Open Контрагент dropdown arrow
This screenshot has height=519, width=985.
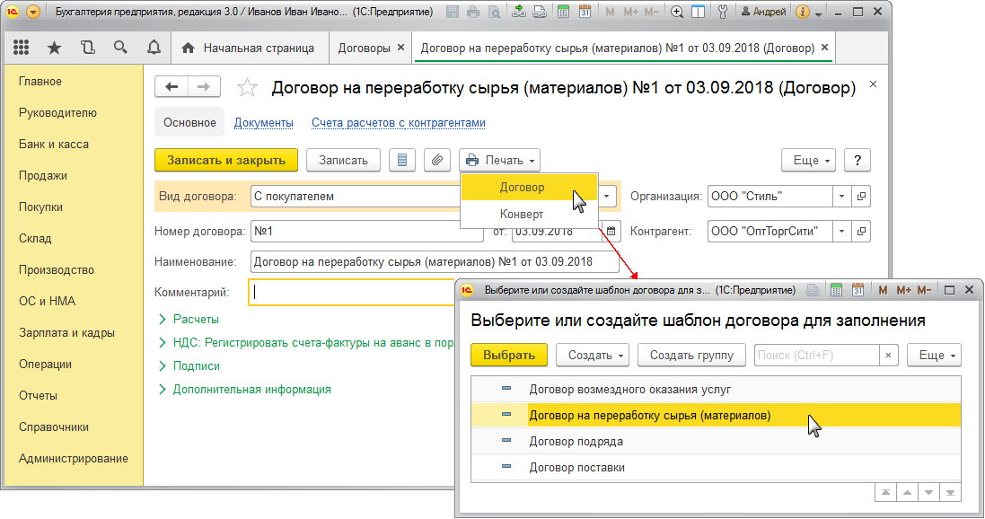[x=841, y=232]
